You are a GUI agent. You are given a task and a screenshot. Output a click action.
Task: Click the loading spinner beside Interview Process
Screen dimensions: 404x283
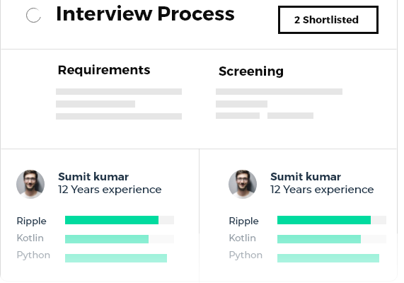coord(33,16)
